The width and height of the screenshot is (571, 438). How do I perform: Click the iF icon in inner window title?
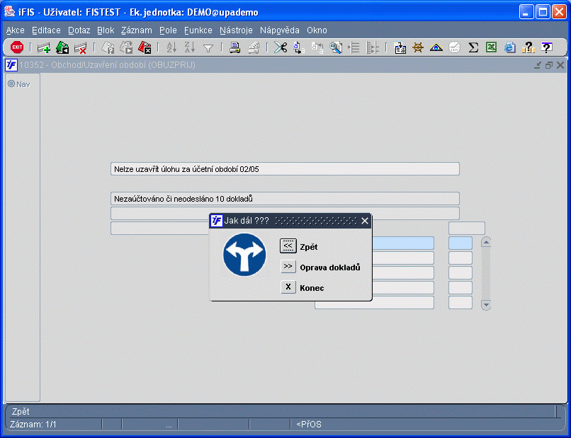tap(11, 65)
